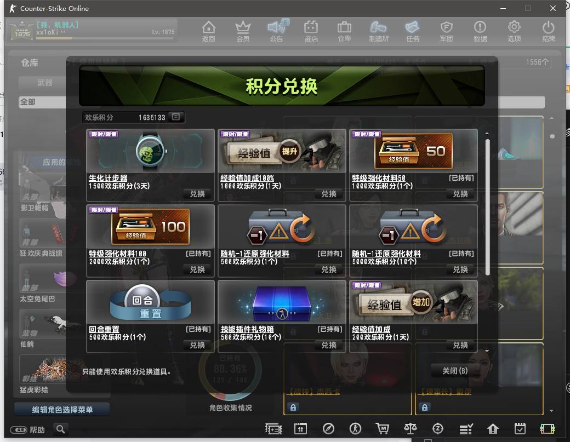
Task: Click the magnifier search icon near 帮助
Action: 60,429
